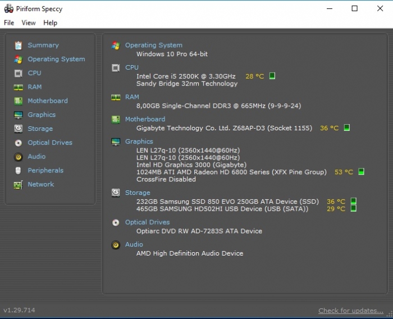Screen dimensions: 393x319
Task: Click the Motherboard heading link in main panel
Action: click(145, 119)
